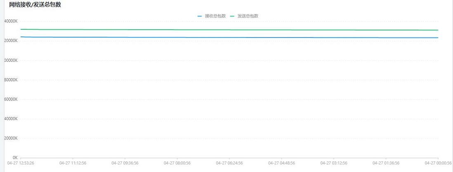Image resolution: width=453 pixels, height=172 pixels.
Task: Click x-axis label 04-27 00:00:56
Action: coord(438,163)
